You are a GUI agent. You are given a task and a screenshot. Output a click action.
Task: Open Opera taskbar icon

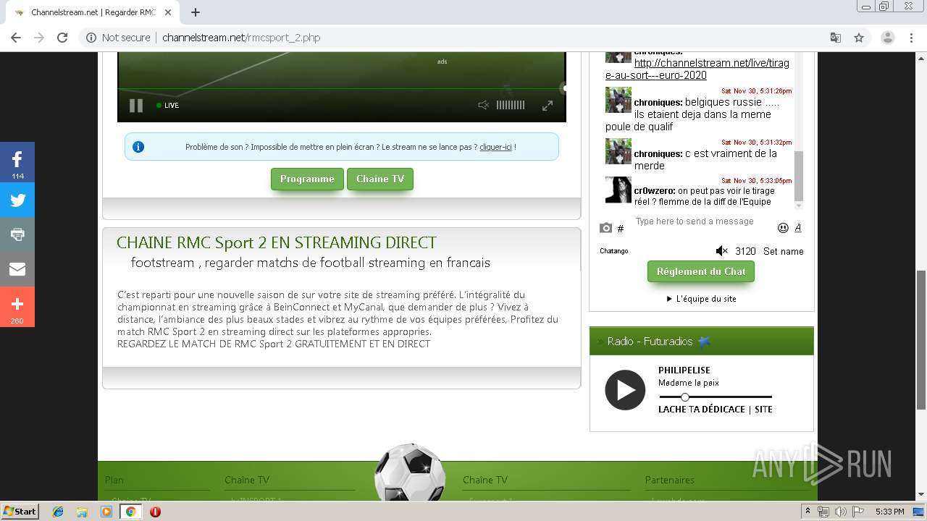155,512
